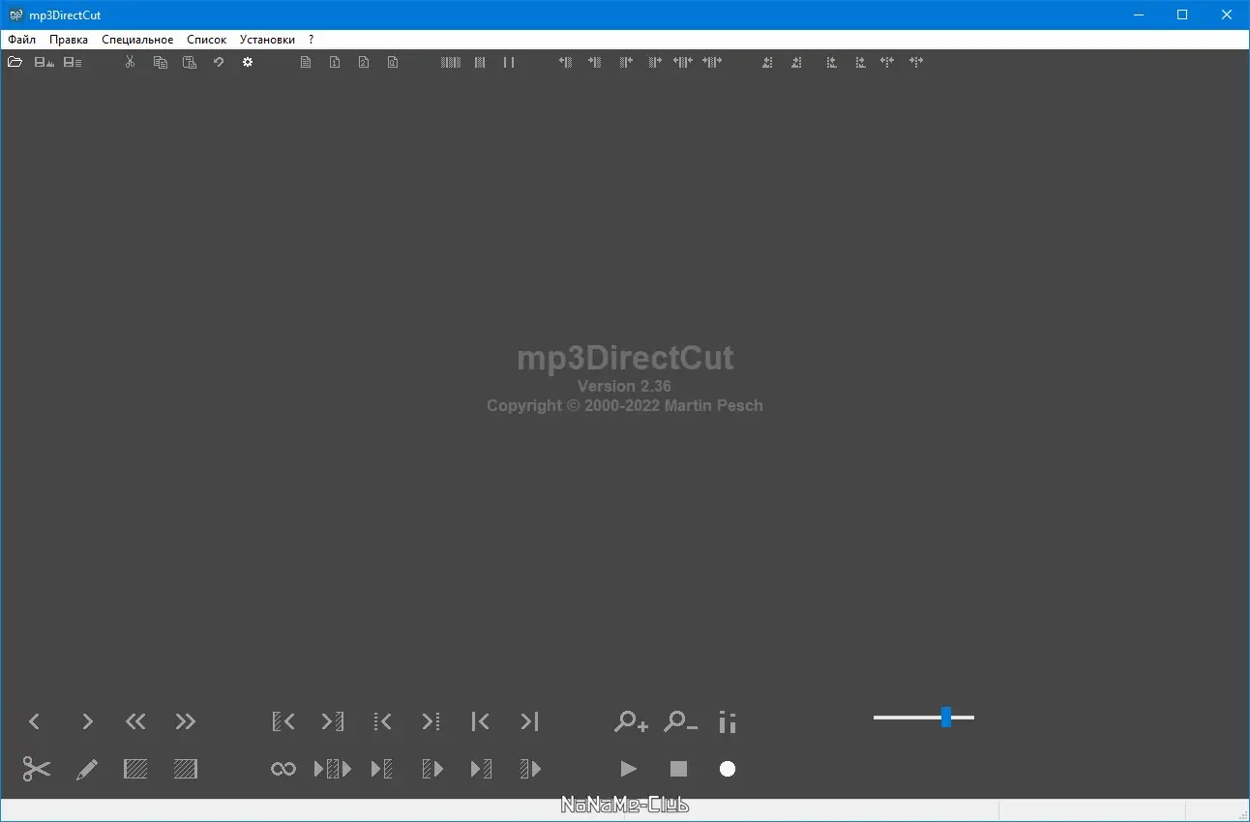Viewport: 1250px width, 822px height.
Task: Click the small scissors icon in the top toolbar
Action: pos(131,62)
